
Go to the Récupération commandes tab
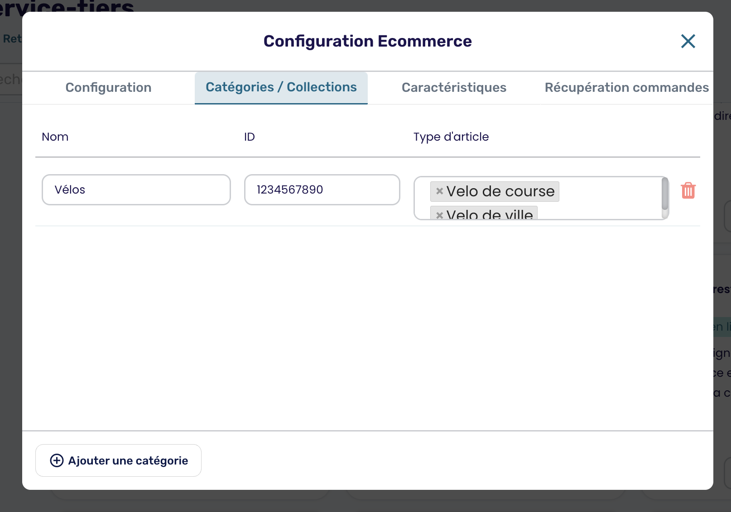[x=626, y=88]
